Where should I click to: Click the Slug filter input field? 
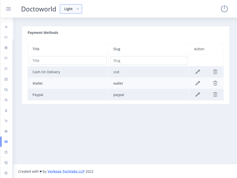(149, 61)
